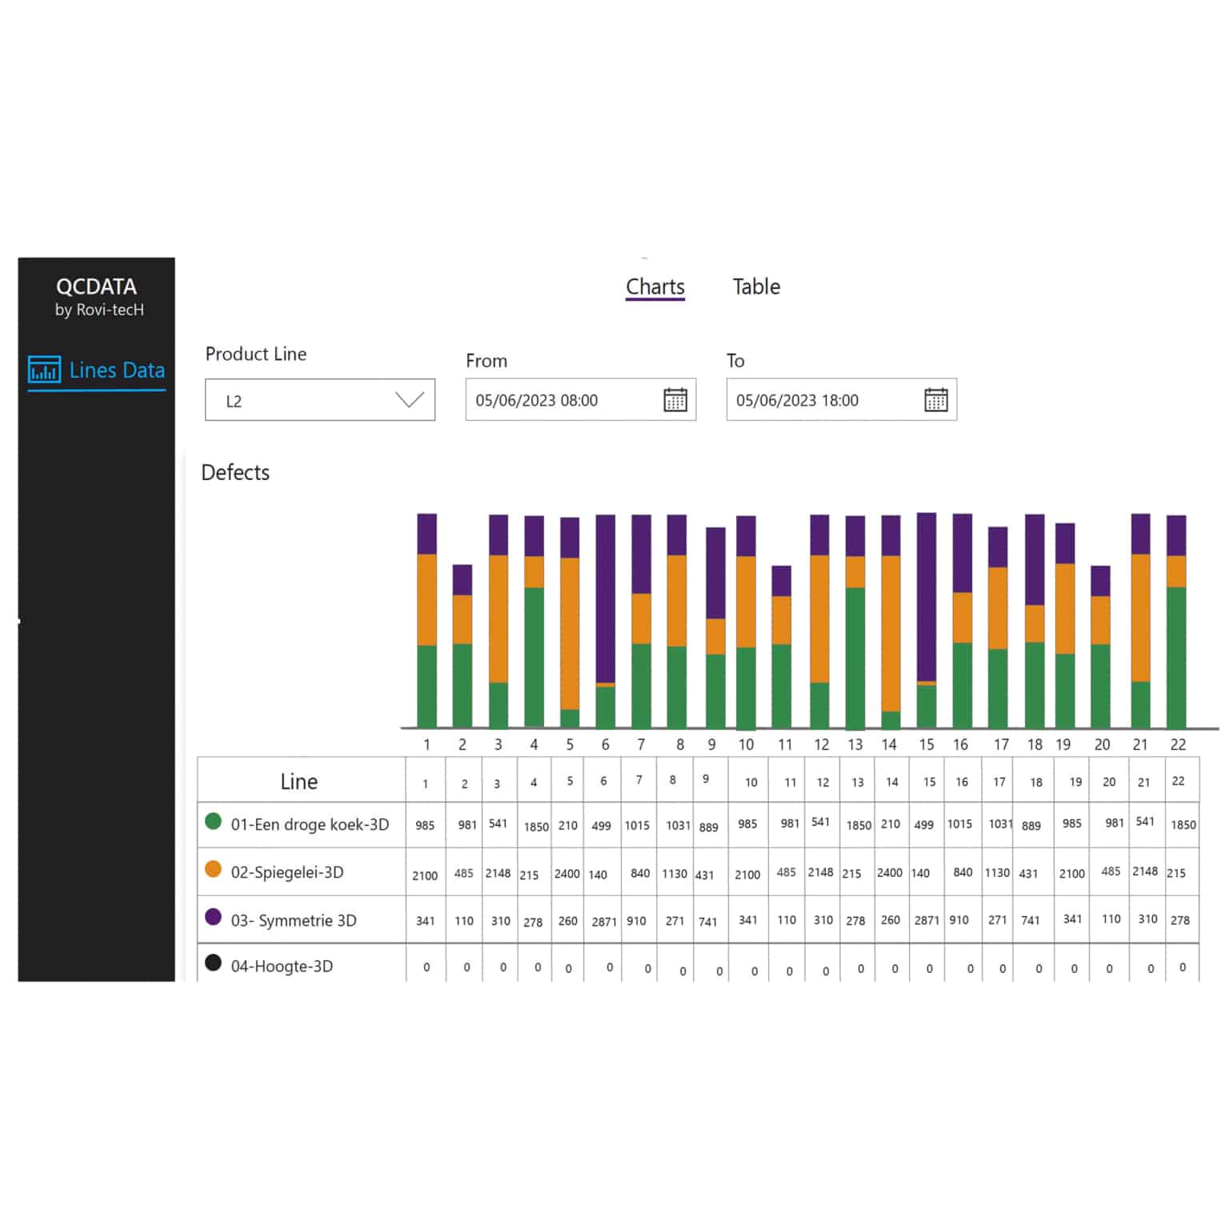Click the Lines Data chart icon
The height and width of the screenshot is (1229, 1229).
click(44, 370)
